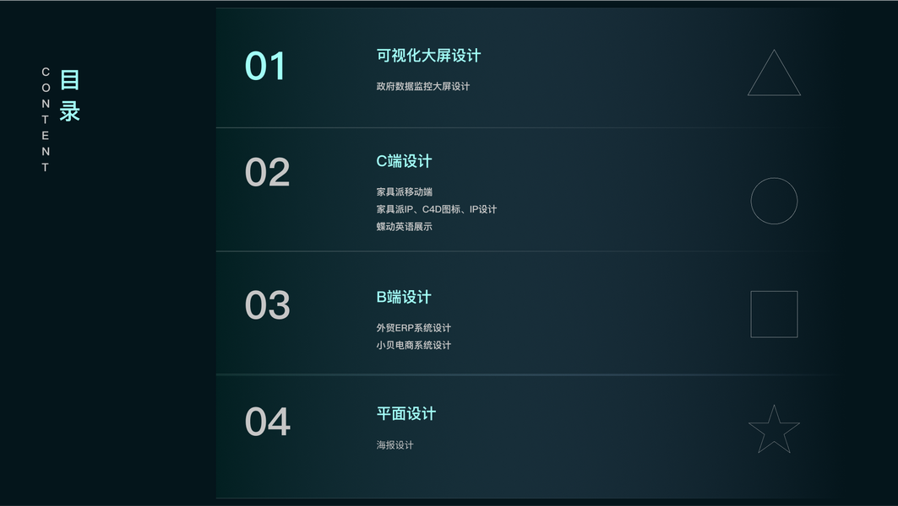The height and width of the screenshot is (506, 898).
Task: Click the triangle outline icon
Action: click(x=774, y=76)
